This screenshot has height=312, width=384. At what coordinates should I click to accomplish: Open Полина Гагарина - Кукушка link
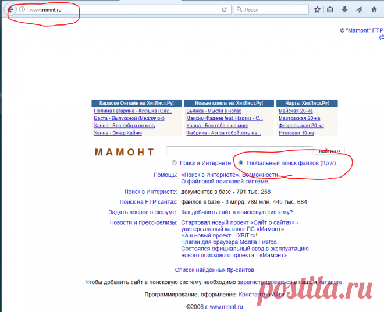tap(133, 111)
